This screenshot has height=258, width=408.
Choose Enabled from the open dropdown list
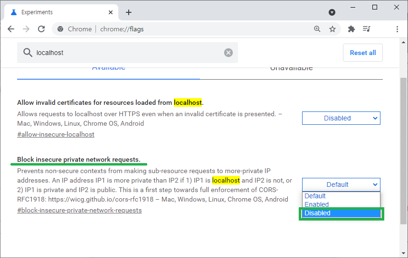[x=341, y=204]
